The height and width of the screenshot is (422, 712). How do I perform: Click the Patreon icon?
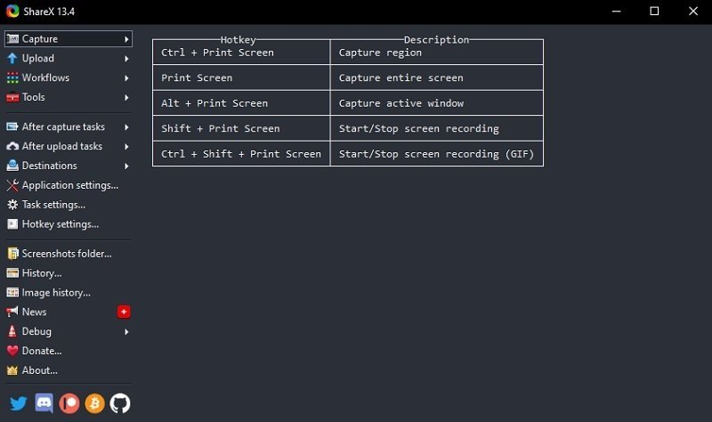tap(69, 403)
